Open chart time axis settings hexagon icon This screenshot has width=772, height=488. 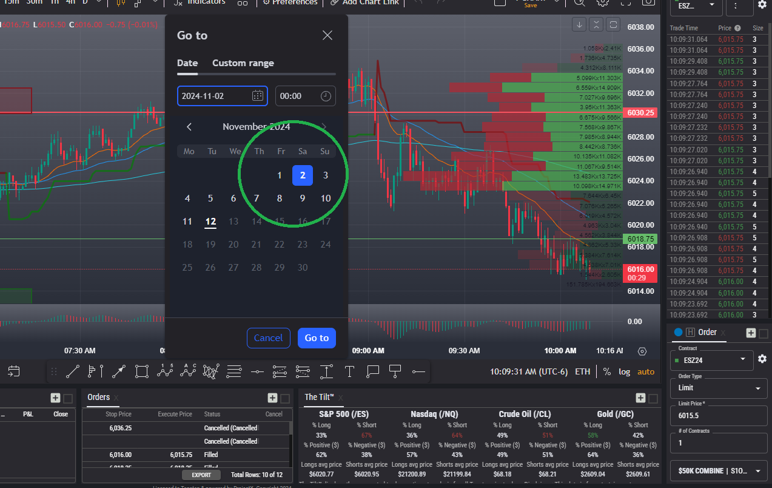point(642,351)
